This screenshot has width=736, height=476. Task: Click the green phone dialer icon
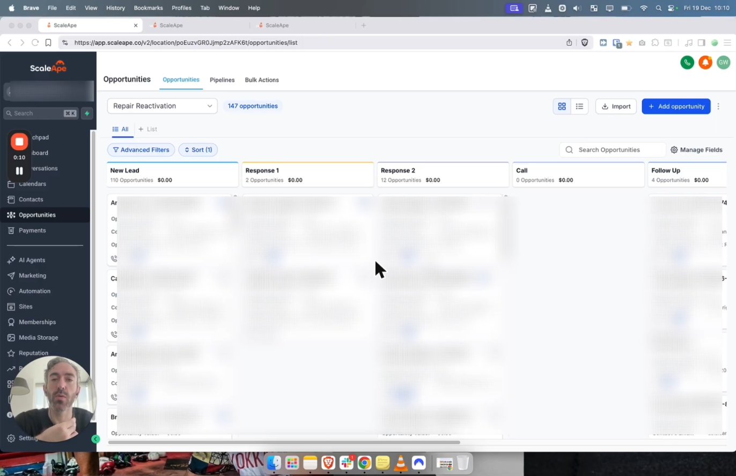(687, 63)
